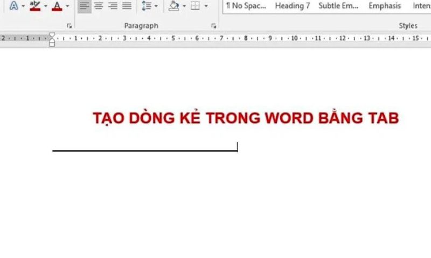
Task: Apply text highlight color
Action: [x=35, y=6]
